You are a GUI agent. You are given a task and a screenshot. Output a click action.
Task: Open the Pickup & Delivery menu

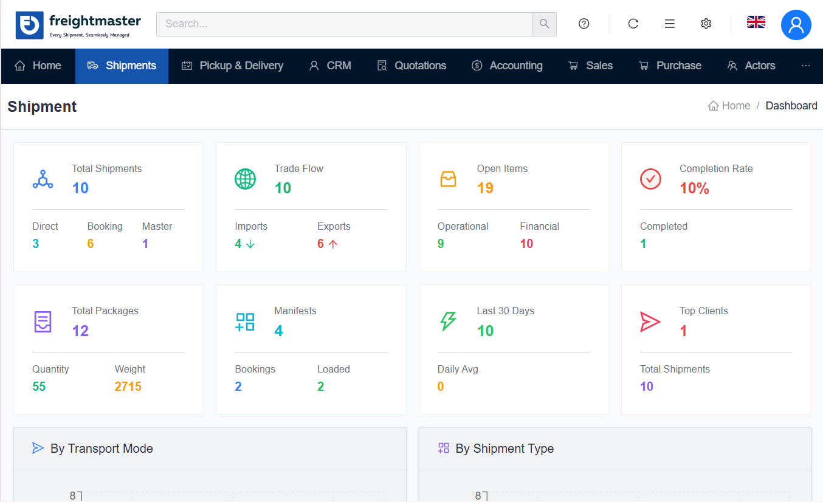click(233, 66)
